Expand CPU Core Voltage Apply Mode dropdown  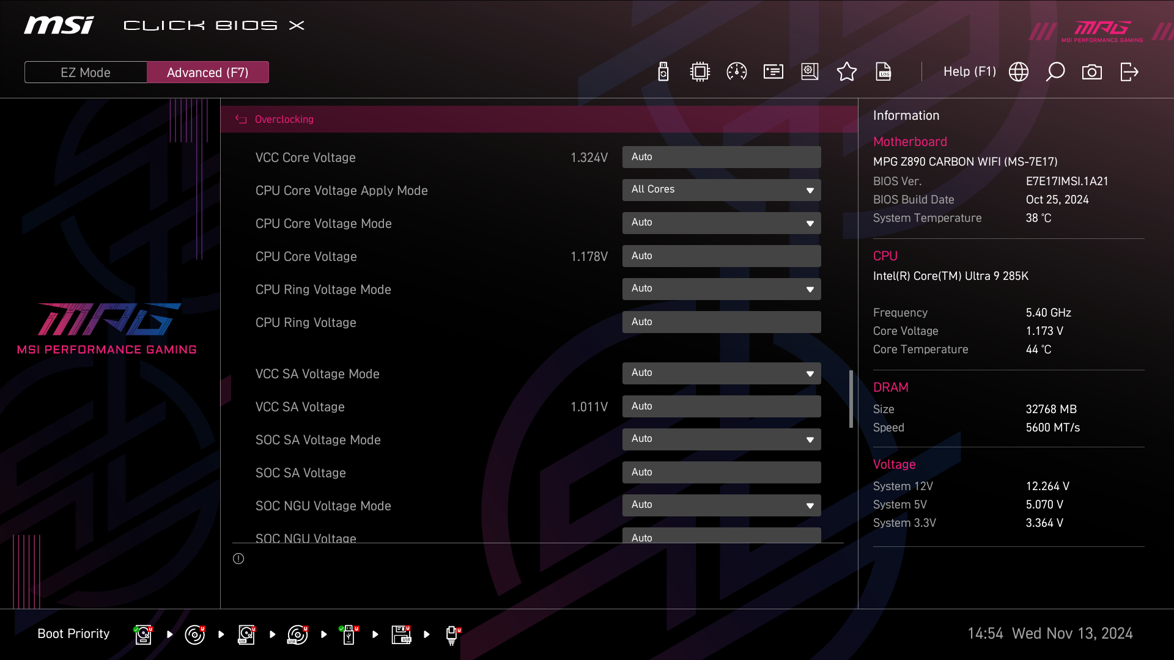[721, 190]
